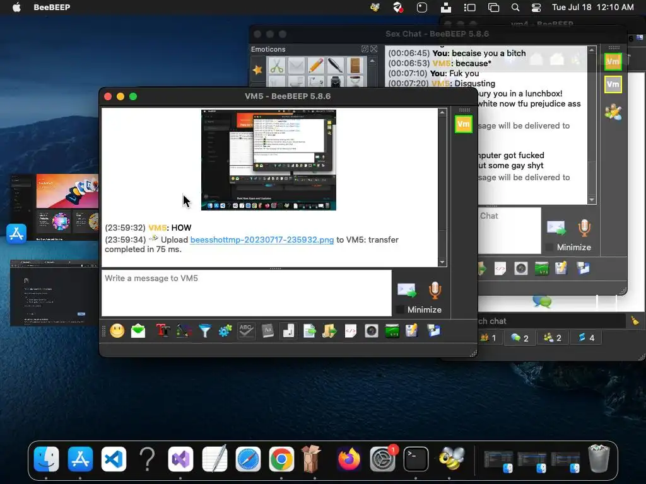
Task: Open the screenshot thumbnail in VM5 chat
Action: [269, 160]
